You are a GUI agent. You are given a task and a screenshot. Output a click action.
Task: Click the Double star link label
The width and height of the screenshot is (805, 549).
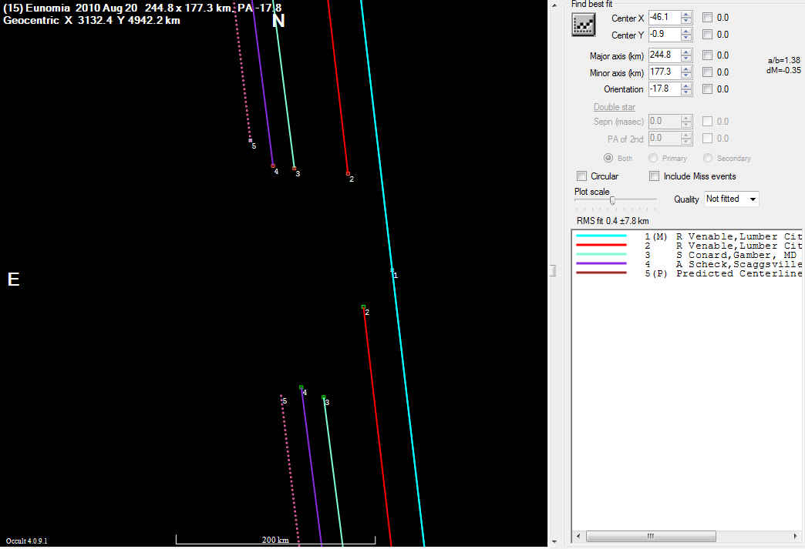coord(615,107)
